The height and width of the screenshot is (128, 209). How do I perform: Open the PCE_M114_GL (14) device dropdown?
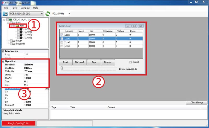pyautogui.click(x=42, y=14)
